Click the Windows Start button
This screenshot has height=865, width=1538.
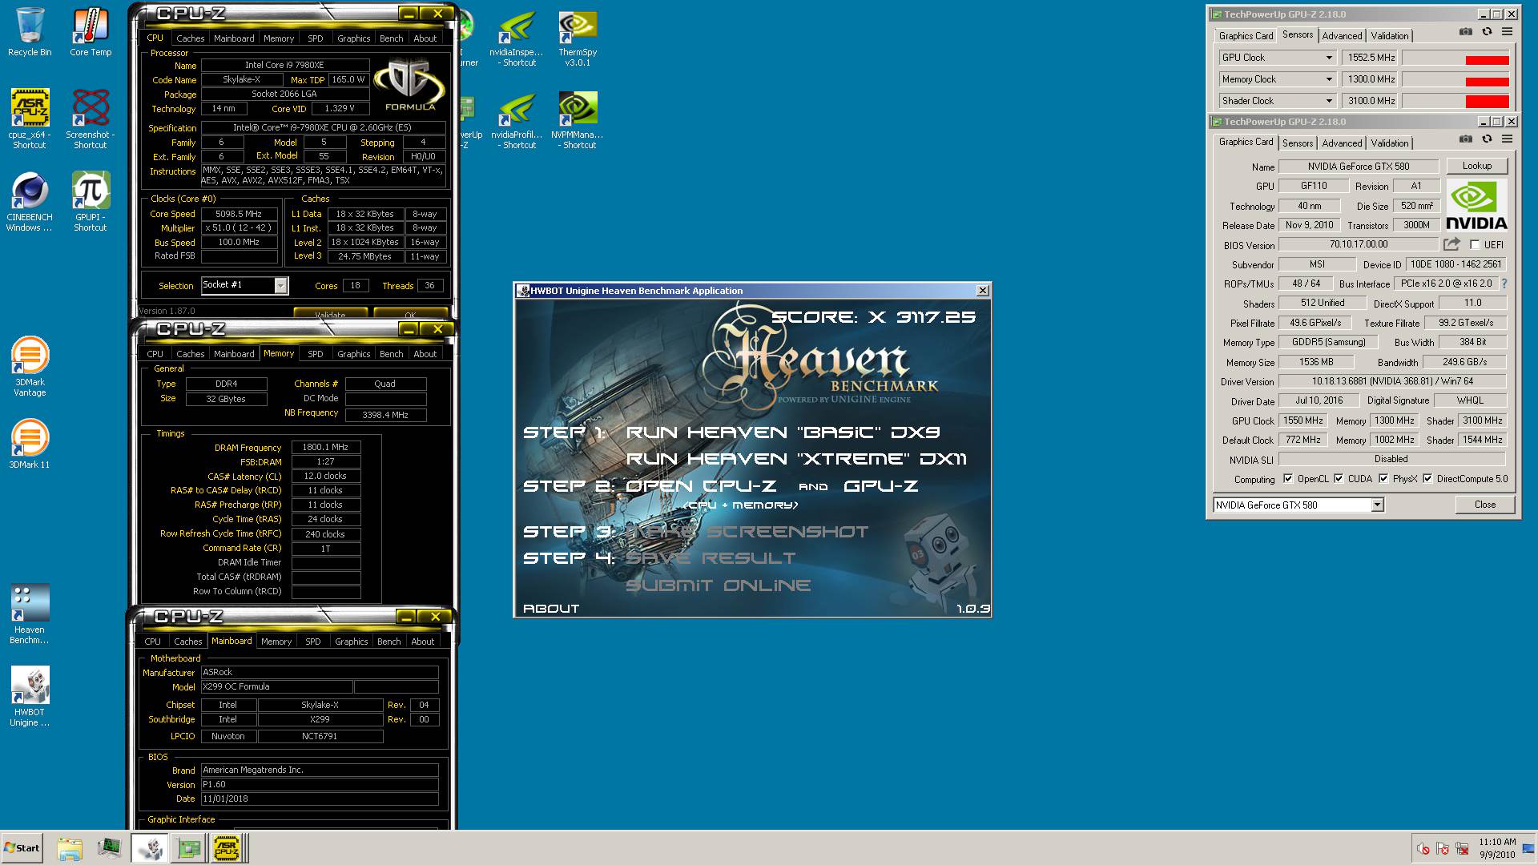(x=22, y=848)
